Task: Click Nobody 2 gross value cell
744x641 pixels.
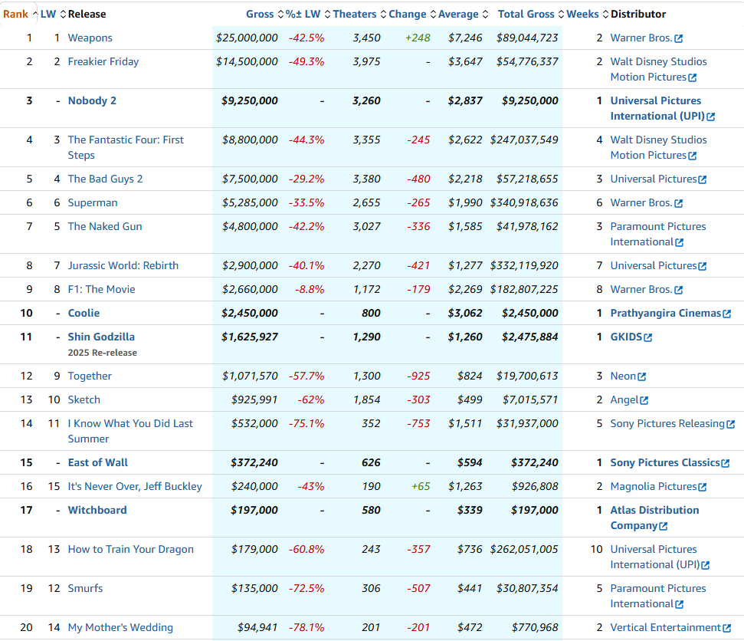Action: (250, 100)
